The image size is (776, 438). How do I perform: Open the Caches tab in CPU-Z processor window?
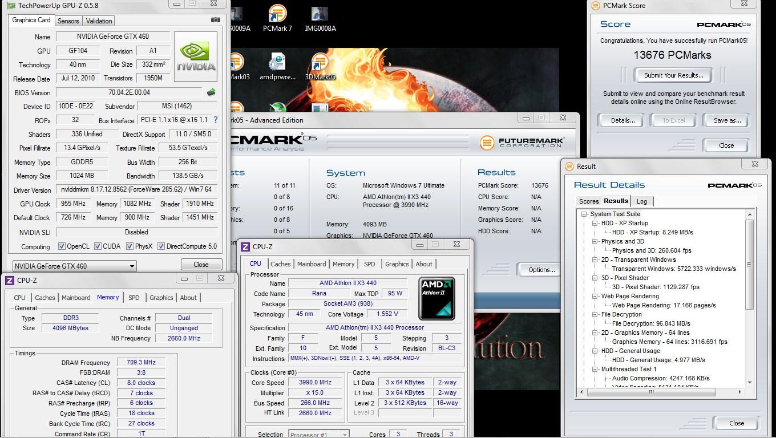tap(281, 264)
